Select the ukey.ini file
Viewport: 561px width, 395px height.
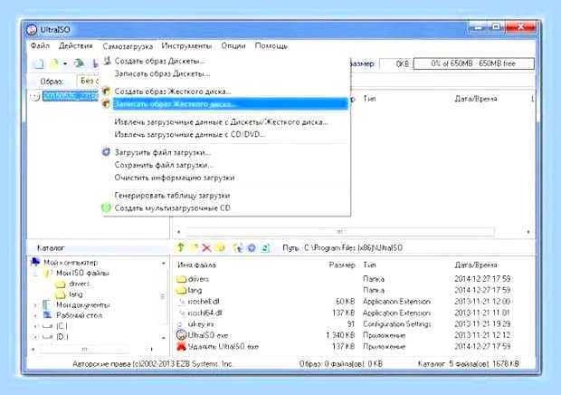coord(201,324)
